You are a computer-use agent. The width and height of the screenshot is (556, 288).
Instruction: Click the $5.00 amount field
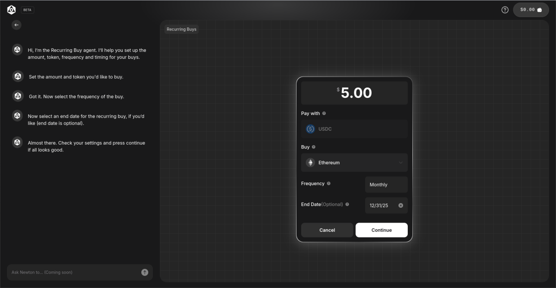tap(354, 92)
